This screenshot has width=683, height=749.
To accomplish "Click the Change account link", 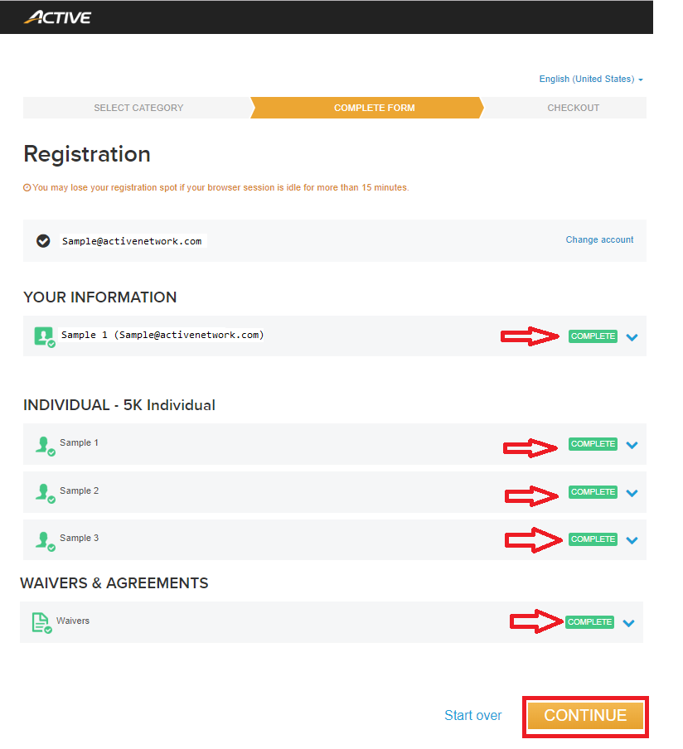I will point(599,239).
